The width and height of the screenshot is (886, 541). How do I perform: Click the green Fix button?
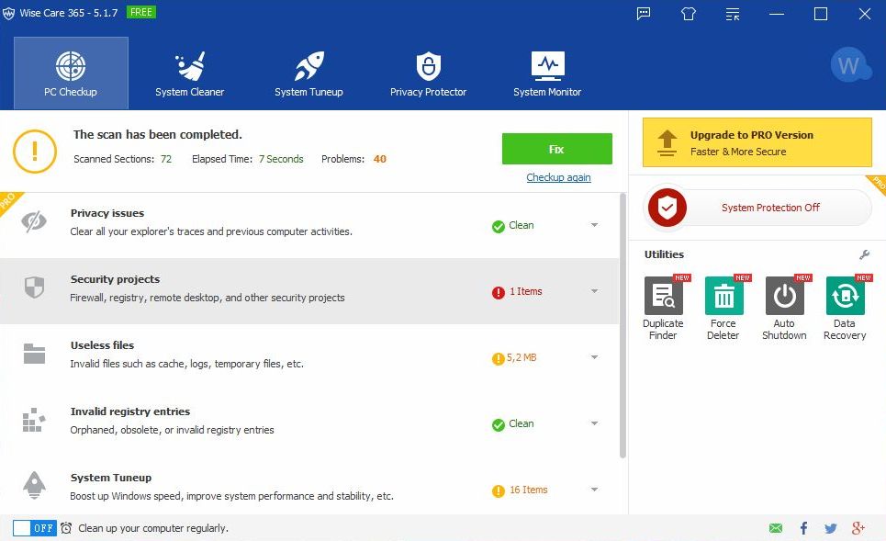(556, 149)
